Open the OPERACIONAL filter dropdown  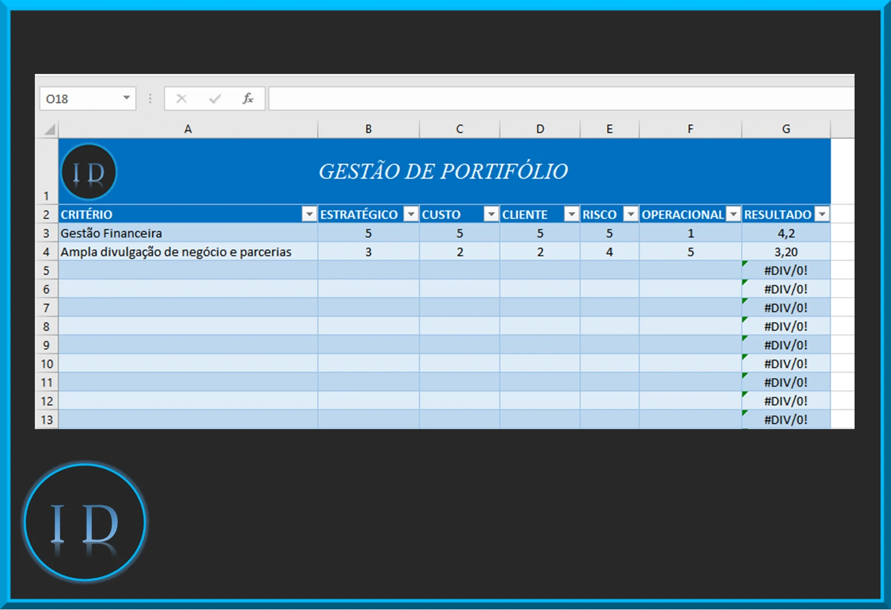point(733,214)
